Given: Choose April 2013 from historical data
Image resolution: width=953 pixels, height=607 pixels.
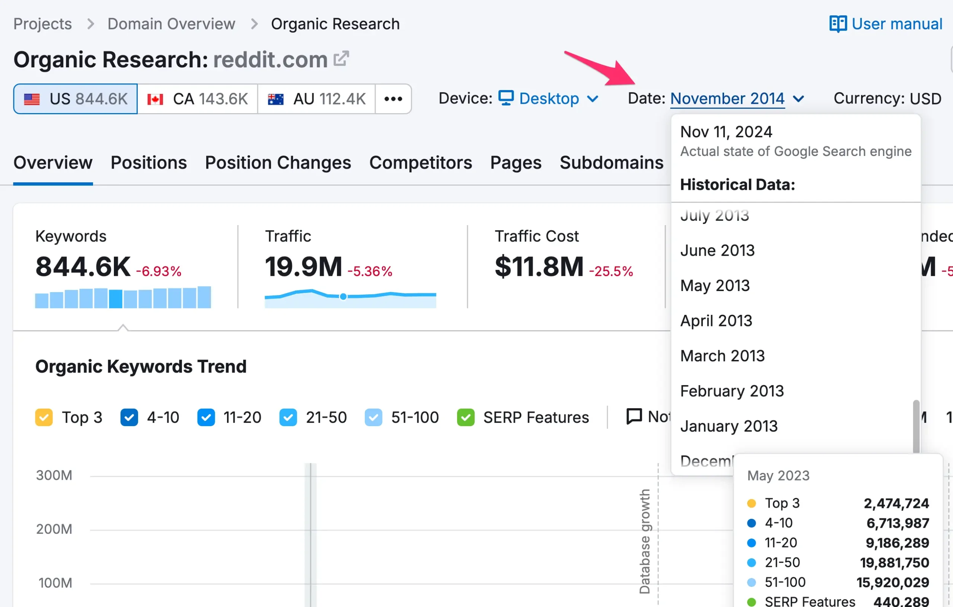Looking at the screenshot, I should tap(715, 320).
